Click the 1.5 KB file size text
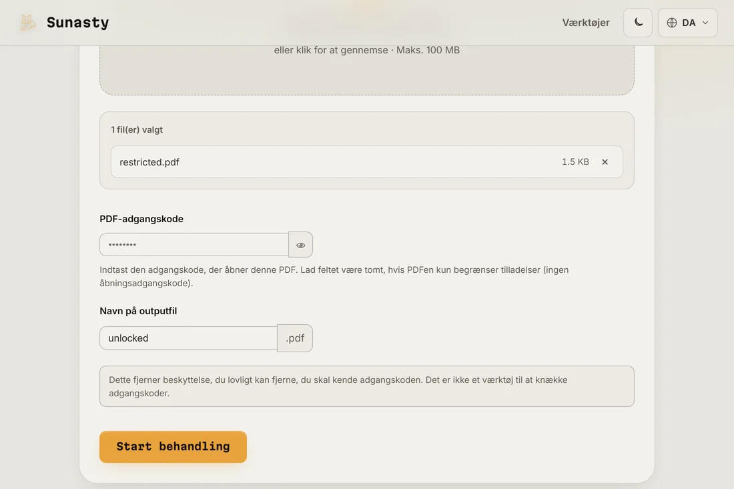 [x=575, y=162]
